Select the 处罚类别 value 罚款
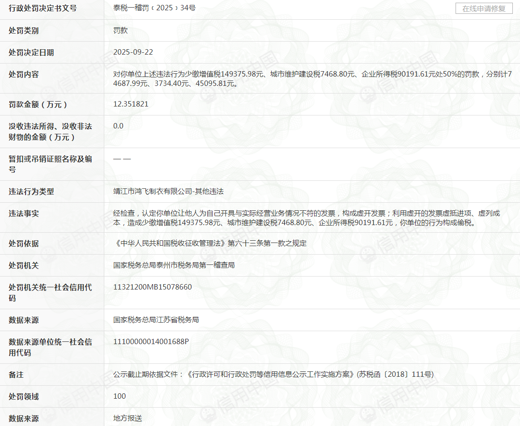The height and width of the screenshot is (426, 520). click(120, 30)
